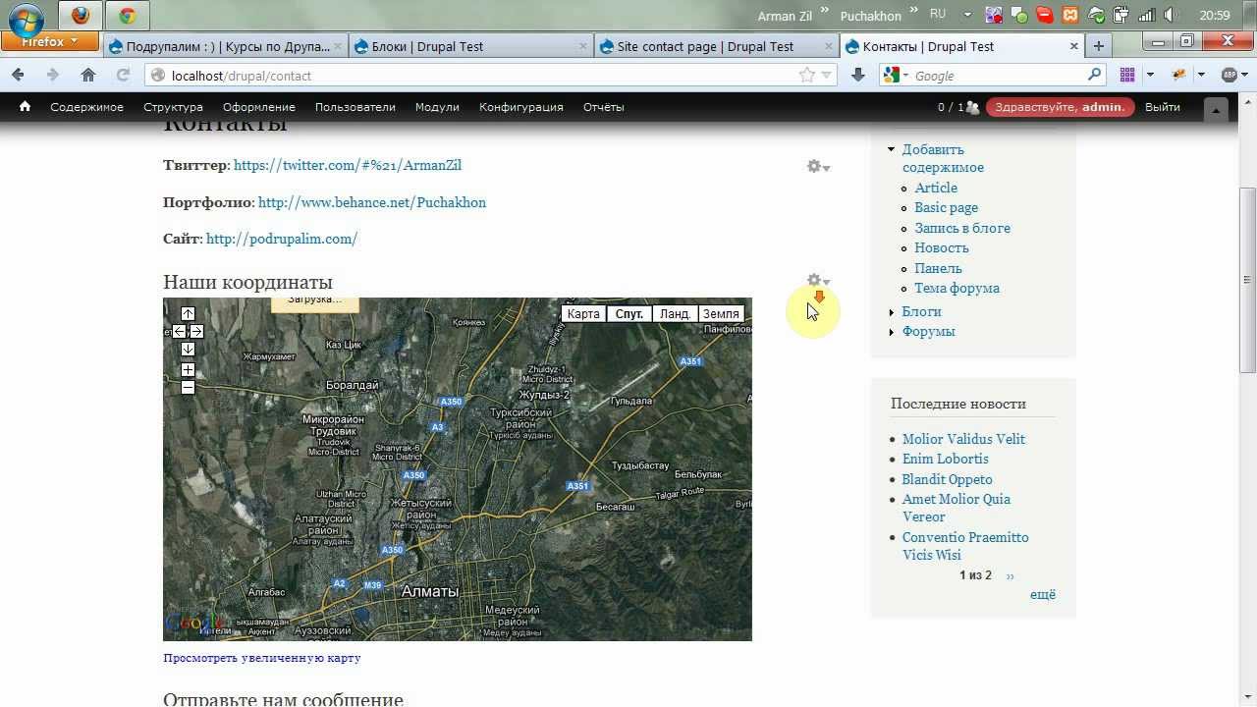The image size is (1257, 707).
Task: Zoom in the map with the plus button
Action: (188, 370)
